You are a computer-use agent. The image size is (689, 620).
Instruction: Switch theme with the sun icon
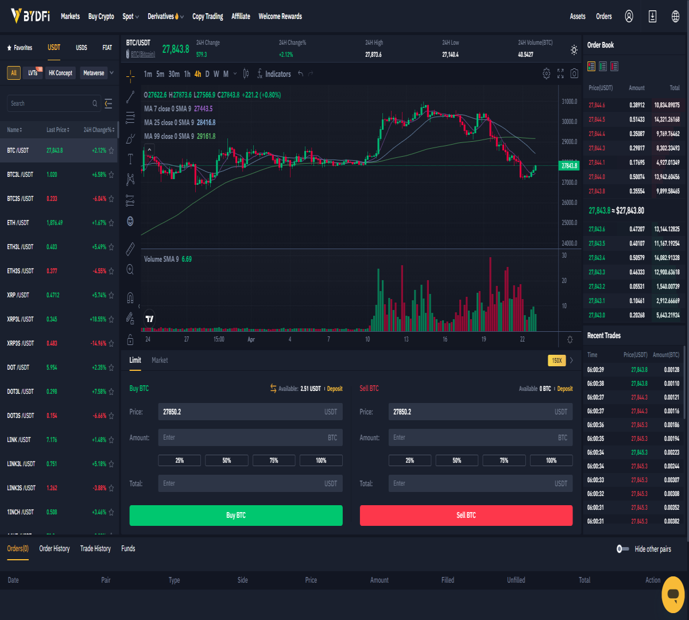click(574, 50)
